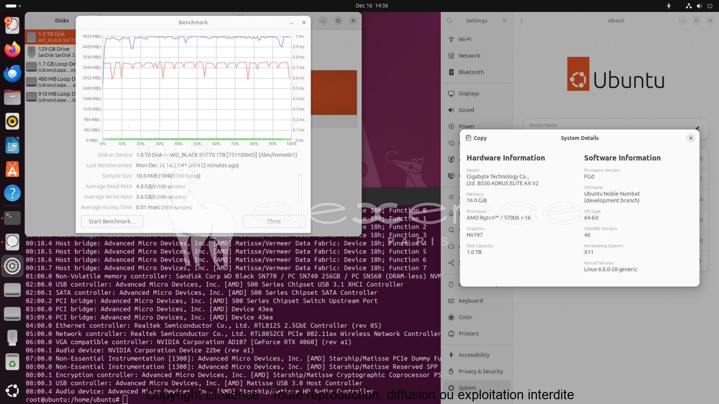Open Sound settings panel

tap(476, 110)
